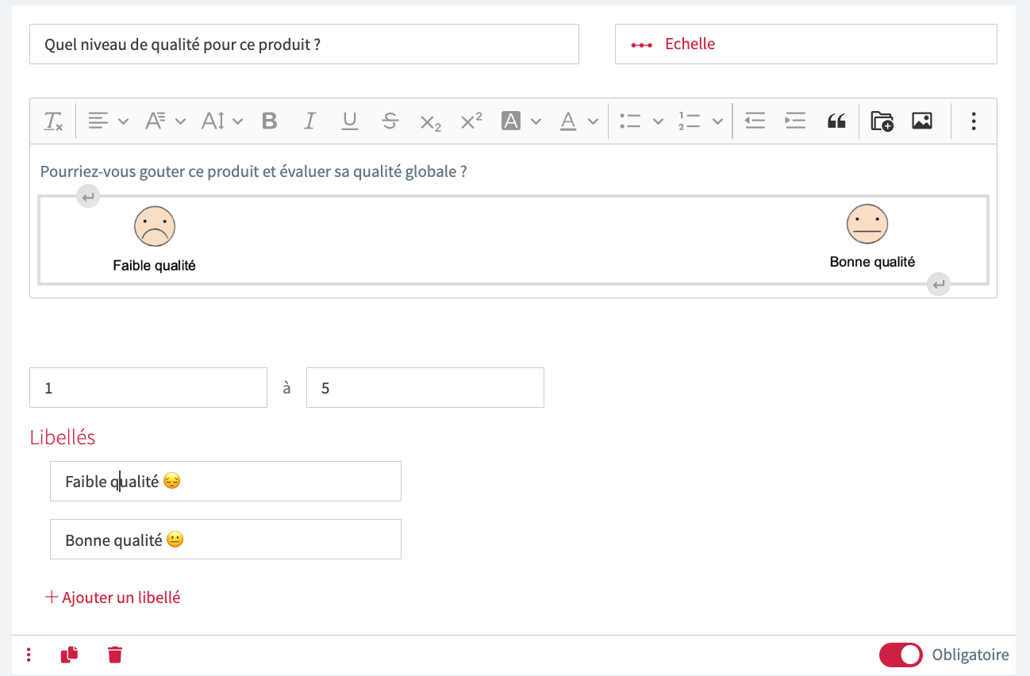1030x676 pixels.
Task: Open the three-dot question options menu
Action: click(x=29, y=655)
